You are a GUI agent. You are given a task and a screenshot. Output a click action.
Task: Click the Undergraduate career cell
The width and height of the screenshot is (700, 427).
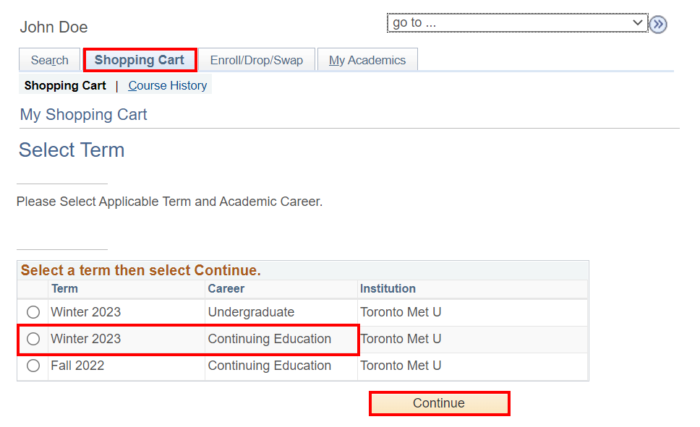[251, 313]
